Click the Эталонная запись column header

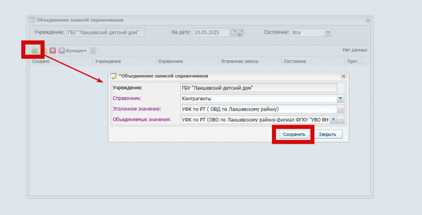[250, 61]
